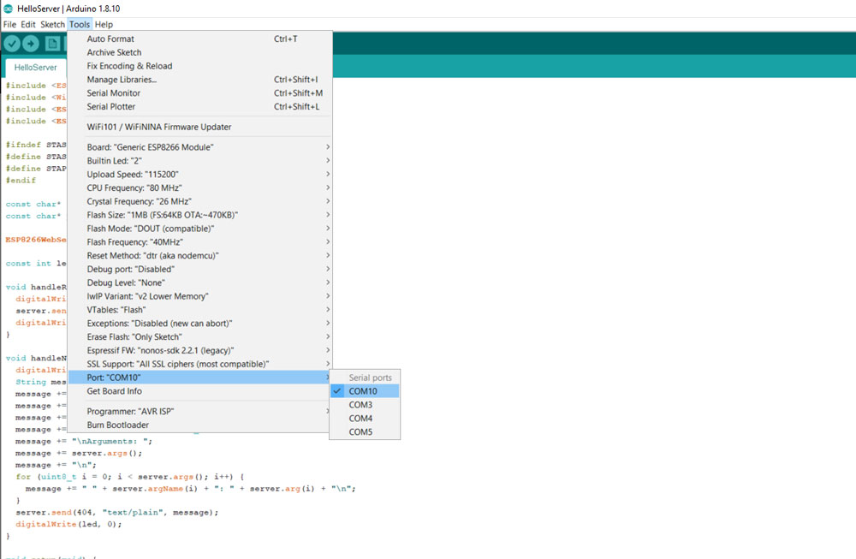Click the New sketch toolbar icon
The height and width of the screenshot is (559, 856).
tap(52, 43)
